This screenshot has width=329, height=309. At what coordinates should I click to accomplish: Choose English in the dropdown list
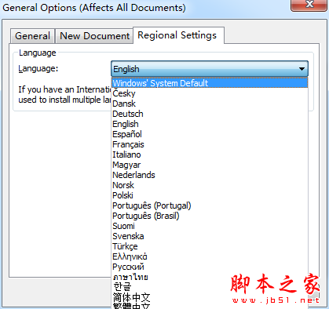coord(210,124)
